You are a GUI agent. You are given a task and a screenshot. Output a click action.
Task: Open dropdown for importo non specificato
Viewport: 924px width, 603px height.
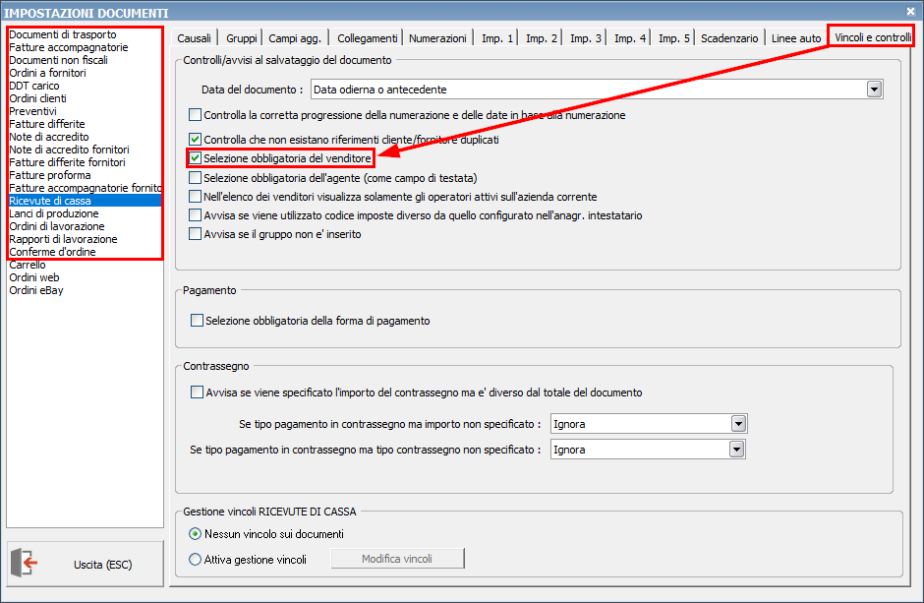[x=738, y=424]
